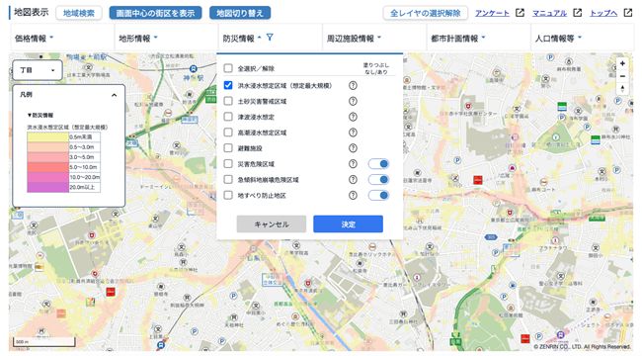Click the 5.0〜10.0m red legend swatch

(x=47, y=167)
